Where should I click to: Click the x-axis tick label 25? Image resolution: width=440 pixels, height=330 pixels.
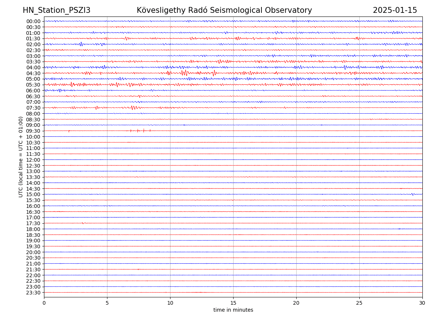pos(359,303)
